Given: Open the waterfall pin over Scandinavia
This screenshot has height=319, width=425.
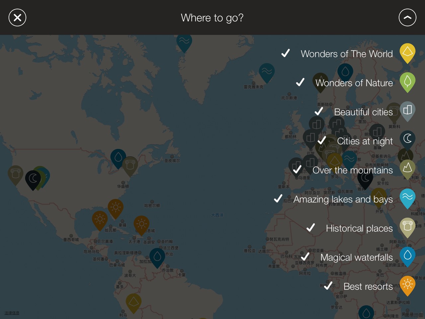Looking at the screenshot, I should click(345, 73).
